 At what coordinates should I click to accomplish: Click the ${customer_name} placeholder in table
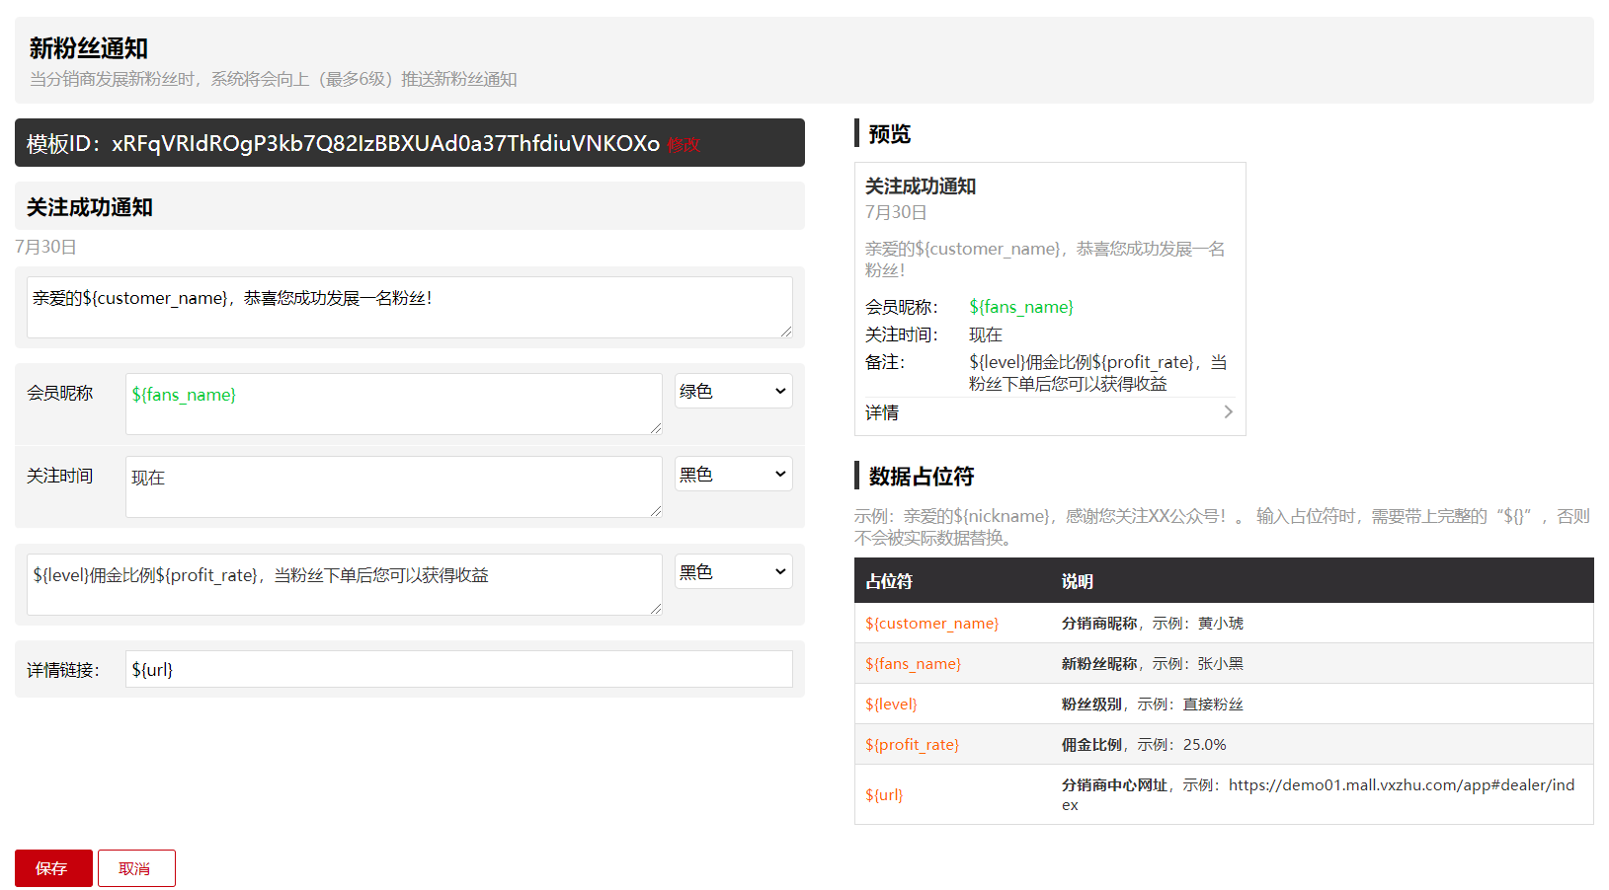click(x=931, y=624)
